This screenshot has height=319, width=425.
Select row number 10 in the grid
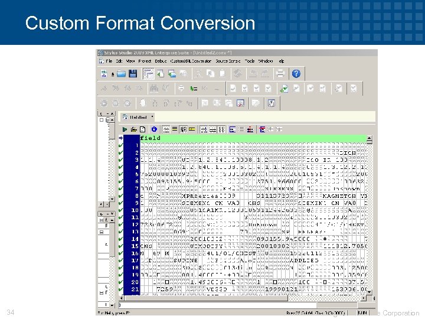[132, 210]
